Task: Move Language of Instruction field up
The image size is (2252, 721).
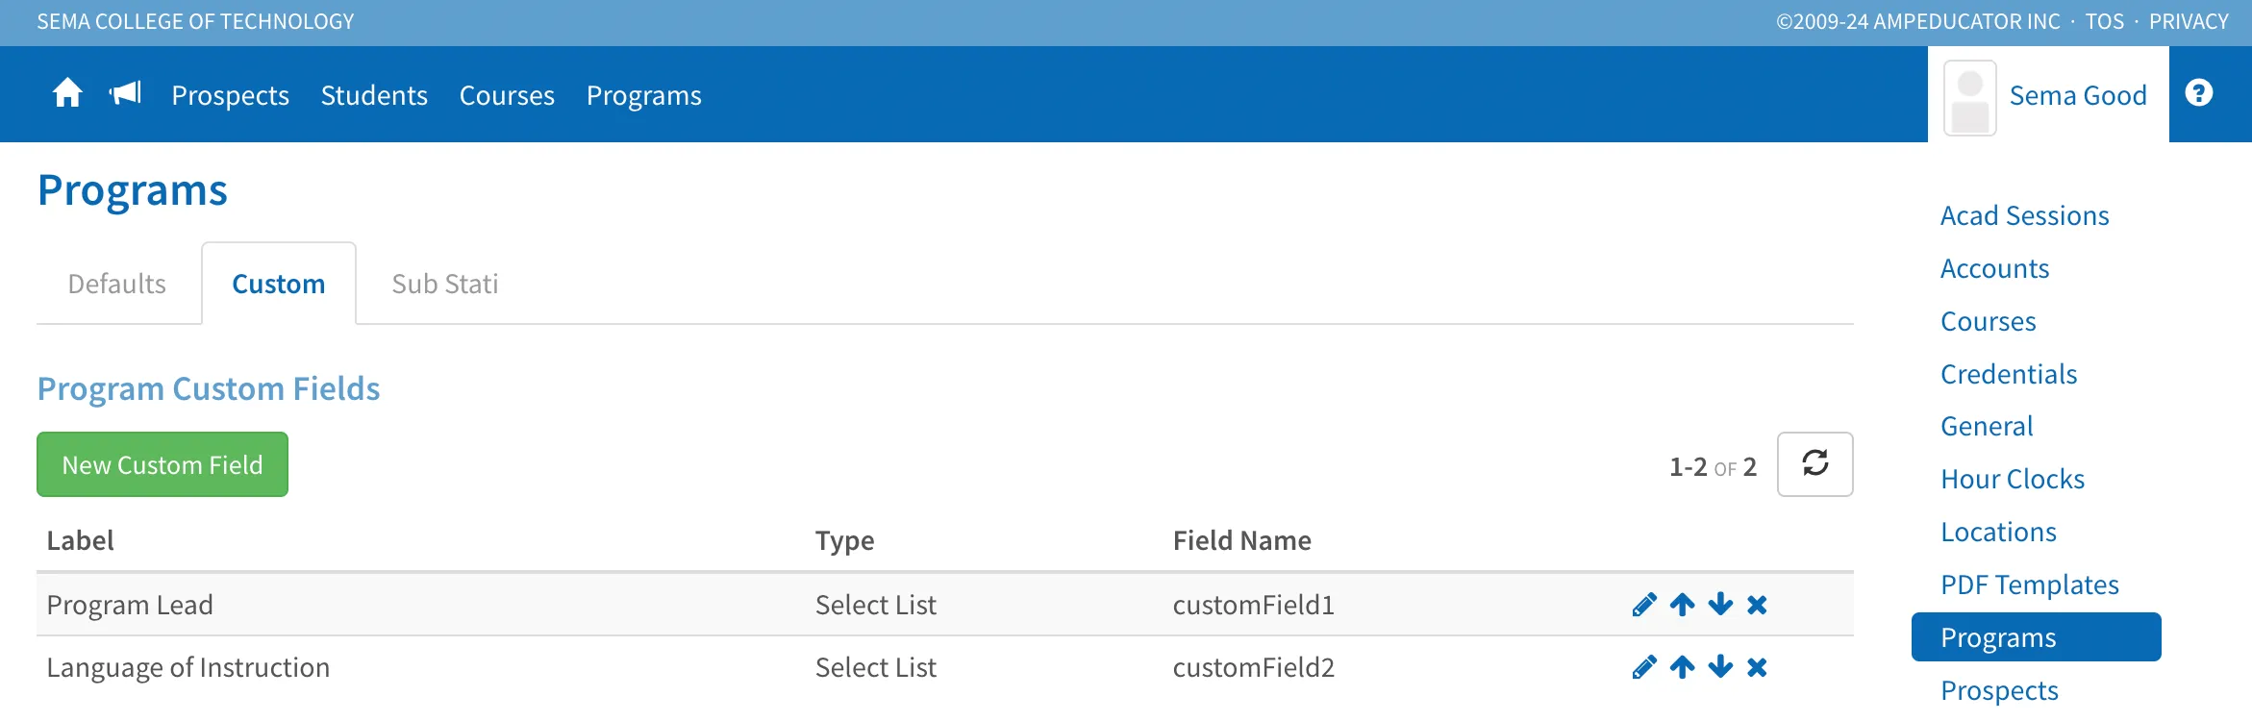Action: click(x=1683, y=667)
